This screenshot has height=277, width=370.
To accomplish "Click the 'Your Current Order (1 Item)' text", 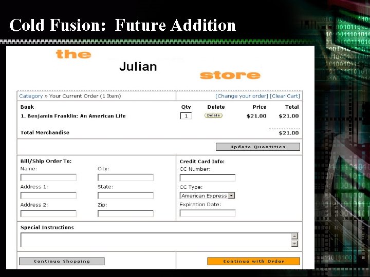I will point(85,96).
